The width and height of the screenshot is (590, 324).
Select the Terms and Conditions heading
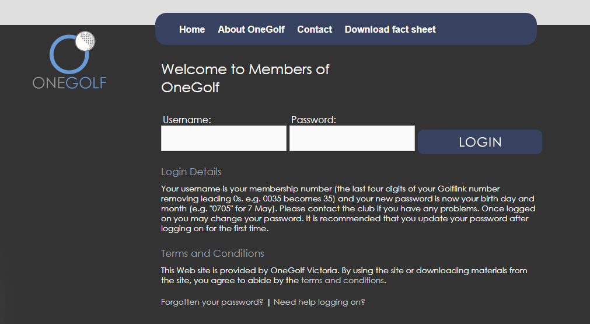point(212,253)
